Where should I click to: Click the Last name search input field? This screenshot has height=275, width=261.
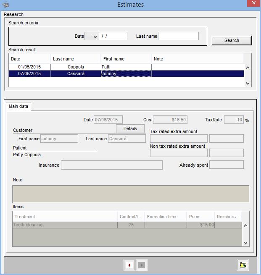(x=178, y=37)
